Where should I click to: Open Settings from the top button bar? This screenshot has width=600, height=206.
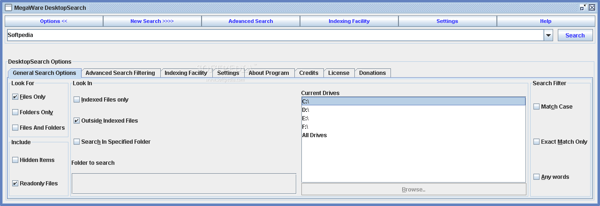[448, 21]
